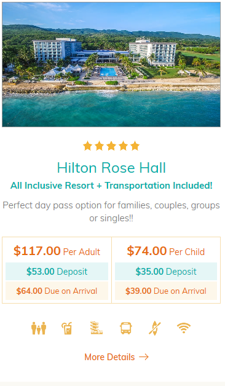This screenshot has height=386, width=225.
Task: Click the aerial resort photo
Action: coord(111,65)
